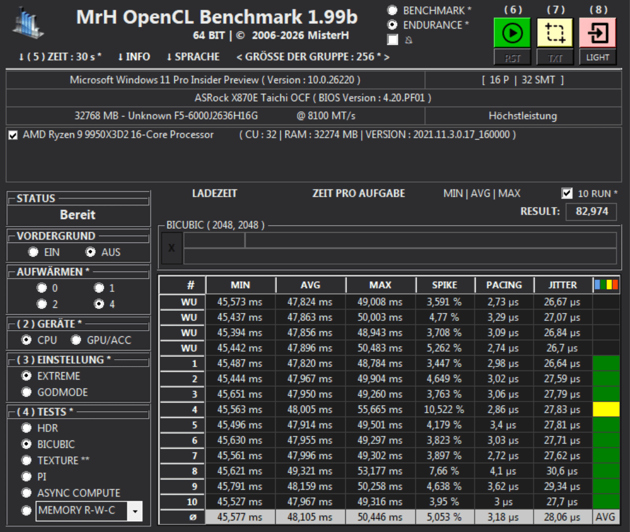Open the ZEIT: 30 s dropdown menu
The image size is (630, 532).
click(60, 57)
